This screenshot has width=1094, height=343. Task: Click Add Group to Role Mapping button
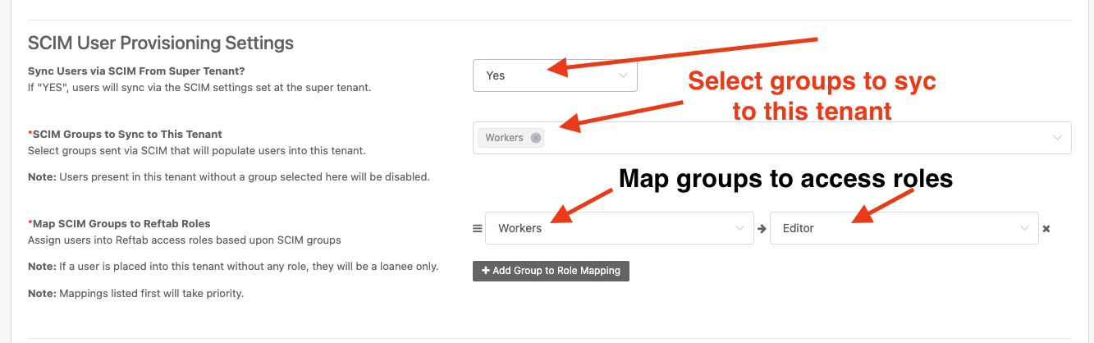coord(551,271)
